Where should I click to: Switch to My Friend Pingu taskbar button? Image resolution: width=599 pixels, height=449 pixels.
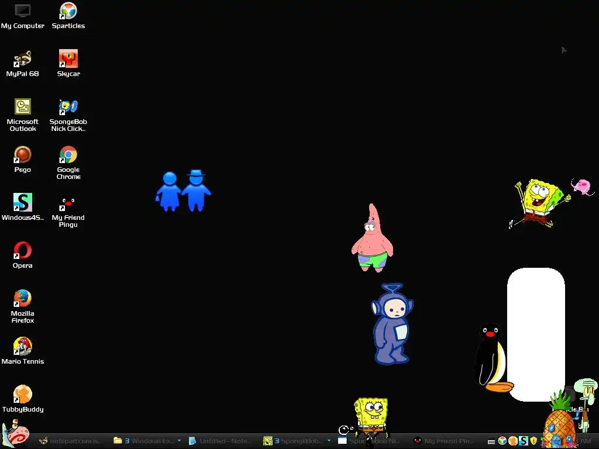click(445, 441)
